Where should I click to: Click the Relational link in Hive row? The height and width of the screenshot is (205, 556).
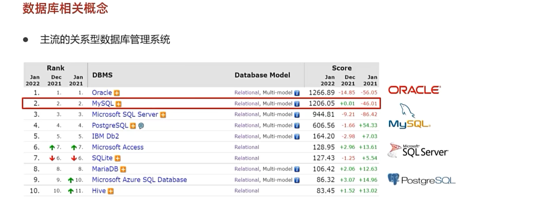247,191
